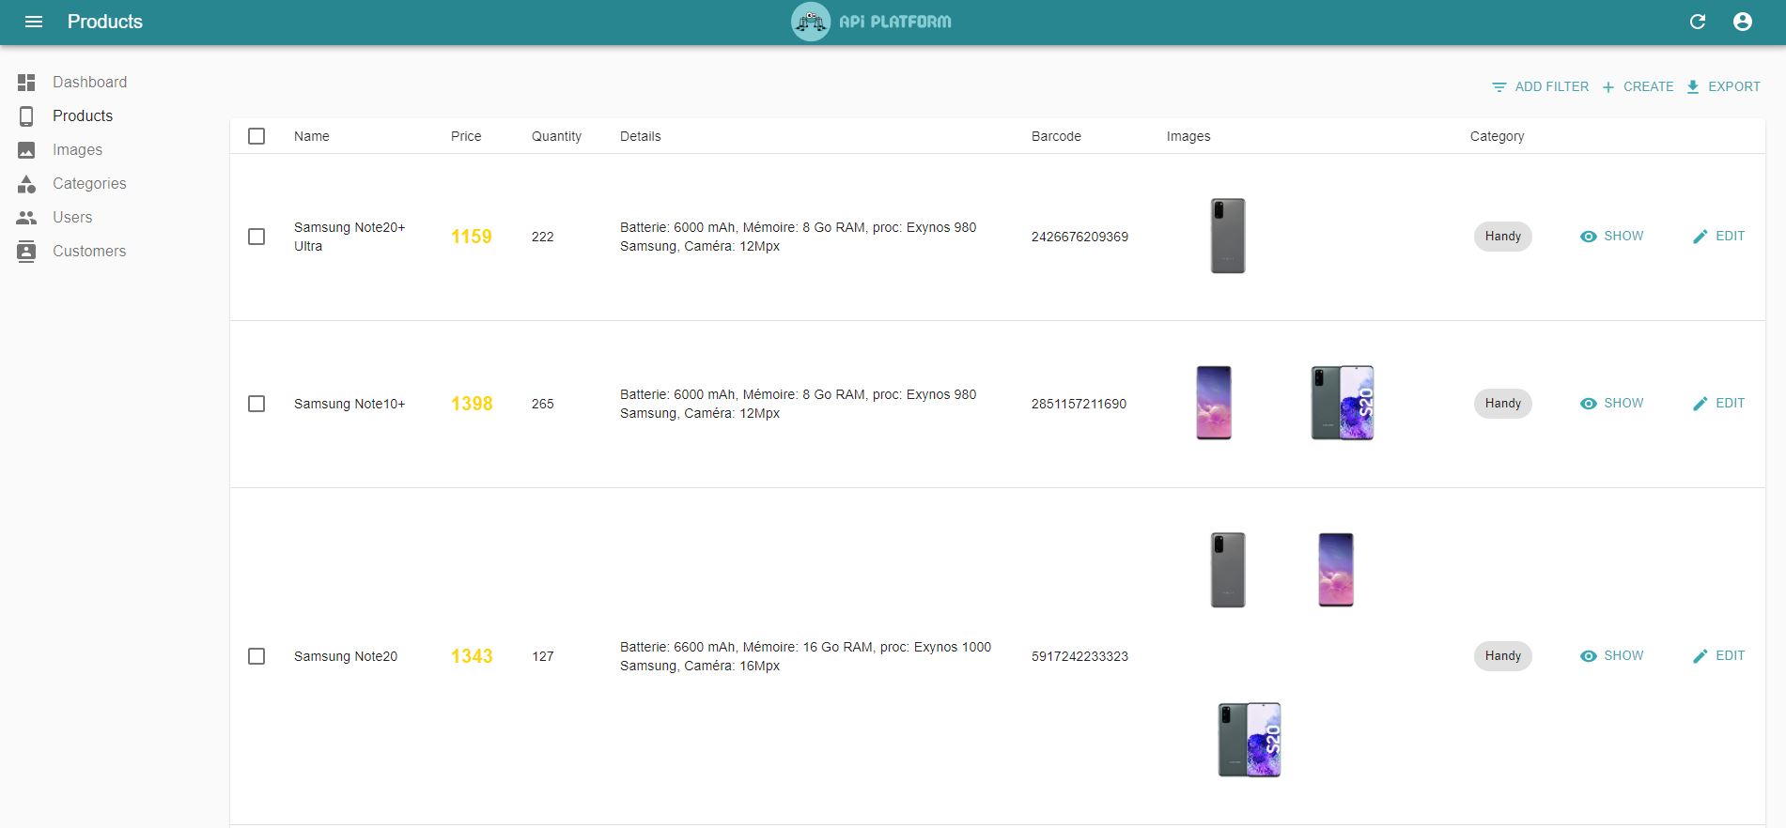Image resolution: width=1786 pixels, height=828 pixels.
Task: Click the Samsung Note20 name cell
Action: pyautogui.click(x=346, y=656)
